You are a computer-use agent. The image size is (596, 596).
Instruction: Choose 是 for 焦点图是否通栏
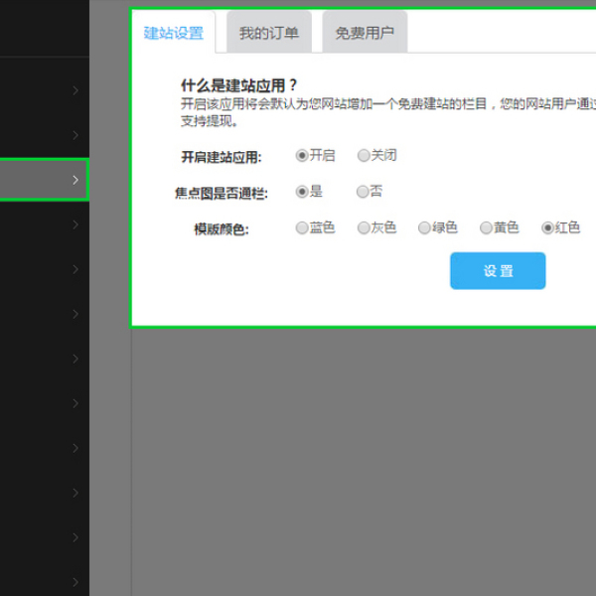(x=302, y=192)
